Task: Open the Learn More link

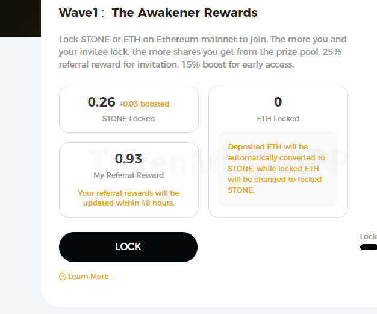Action: click(88, 277)
